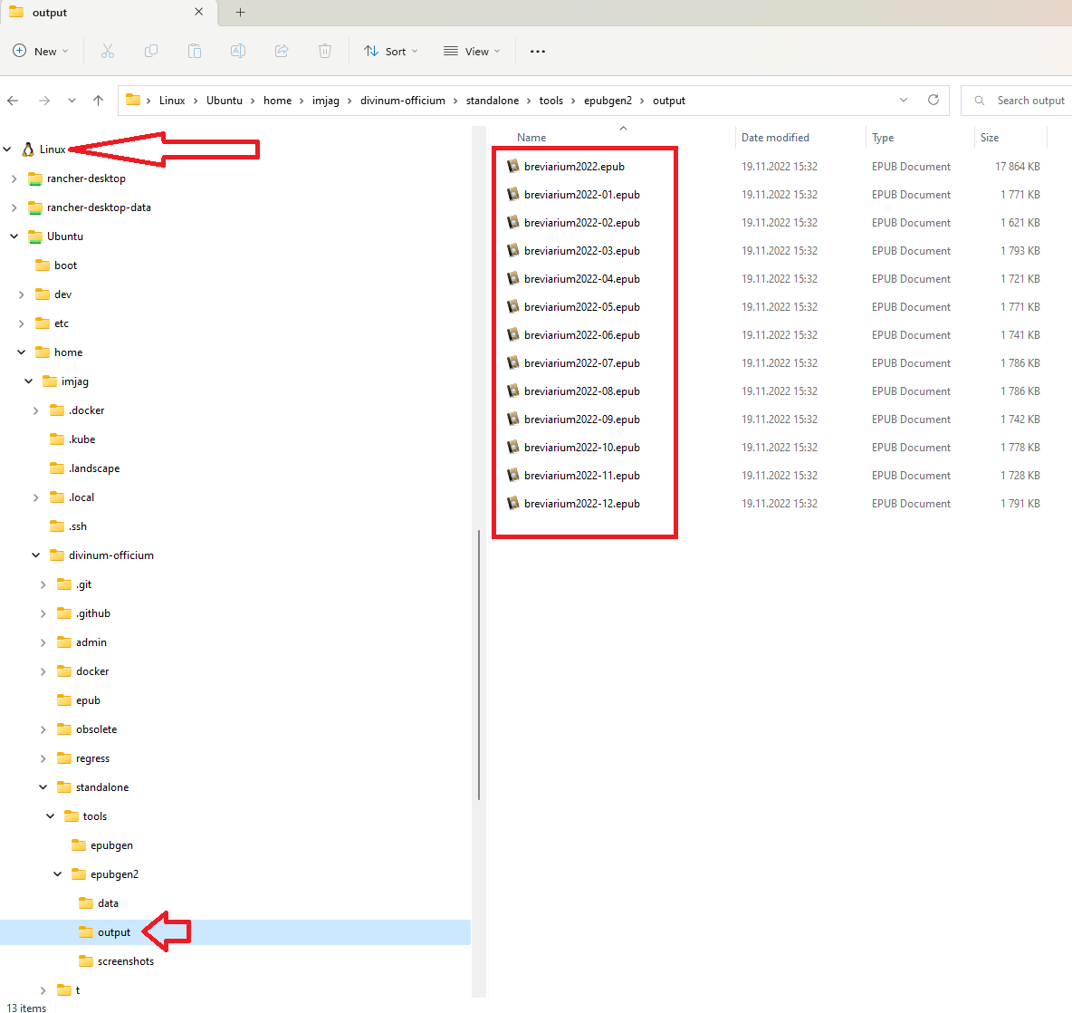Select file breviarium2022-06.epub
This screenshot has width=1072, height=1013.
[582, 335]
